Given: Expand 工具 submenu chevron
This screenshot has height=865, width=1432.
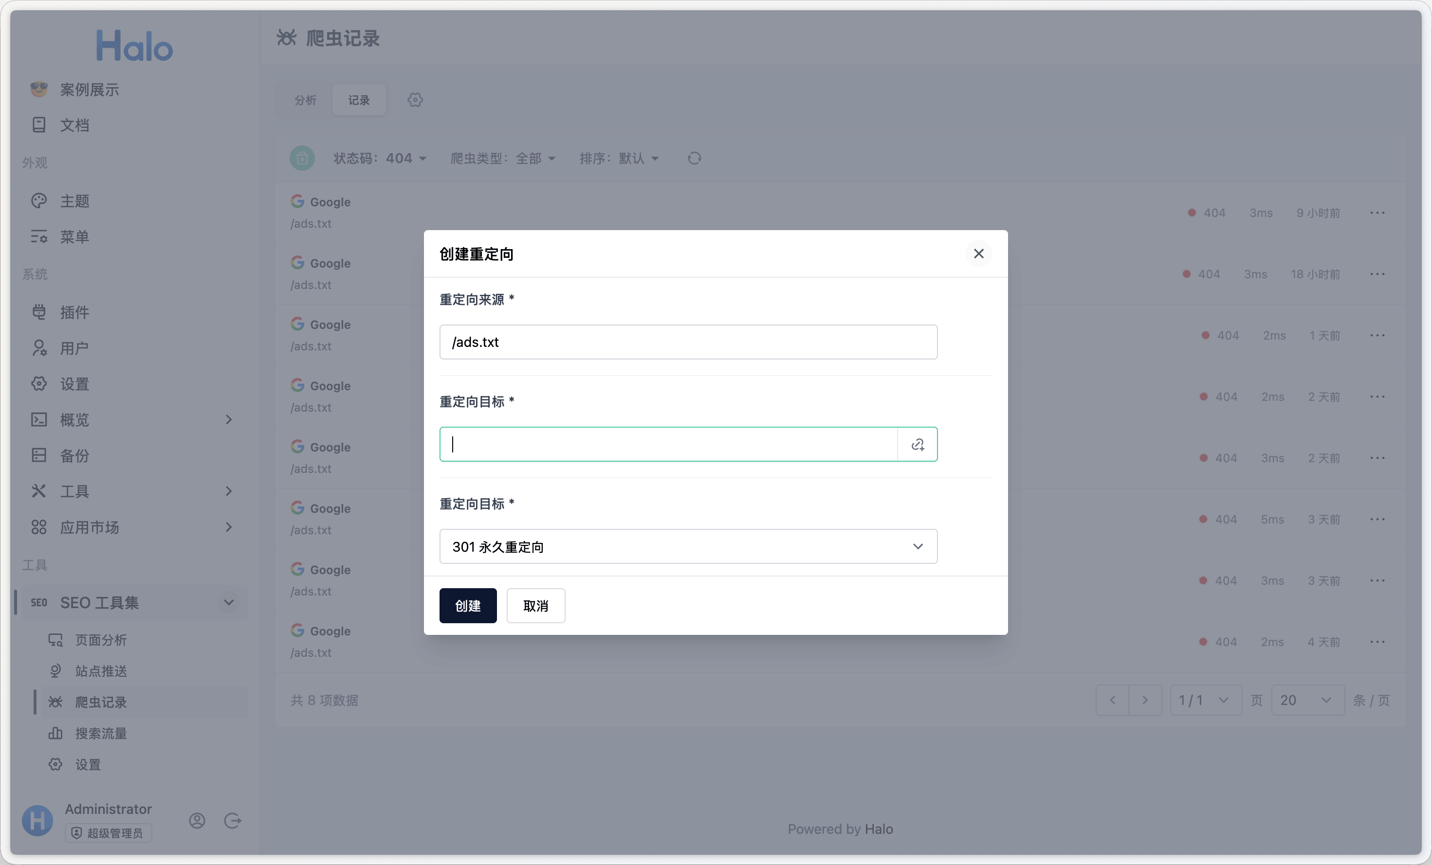Looking at the screenshot, I should [x=229, y=491].
